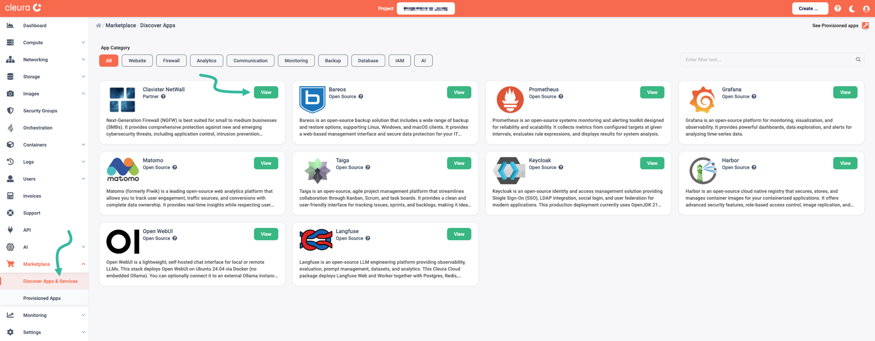Open the Create ... menu button

tap(810, 9)
